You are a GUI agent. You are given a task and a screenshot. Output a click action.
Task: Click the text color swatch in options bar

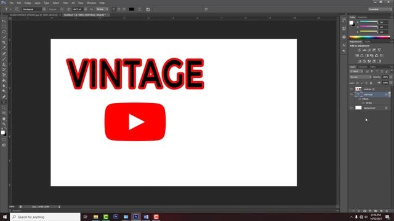(131, 9)
